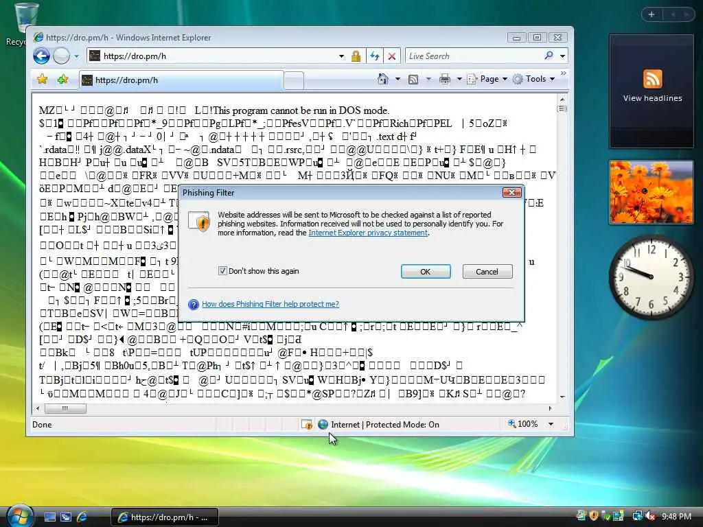Screen dimensions: 703x527
Task: Open How does Phishing Filter help link
Action: coord(270,304)
